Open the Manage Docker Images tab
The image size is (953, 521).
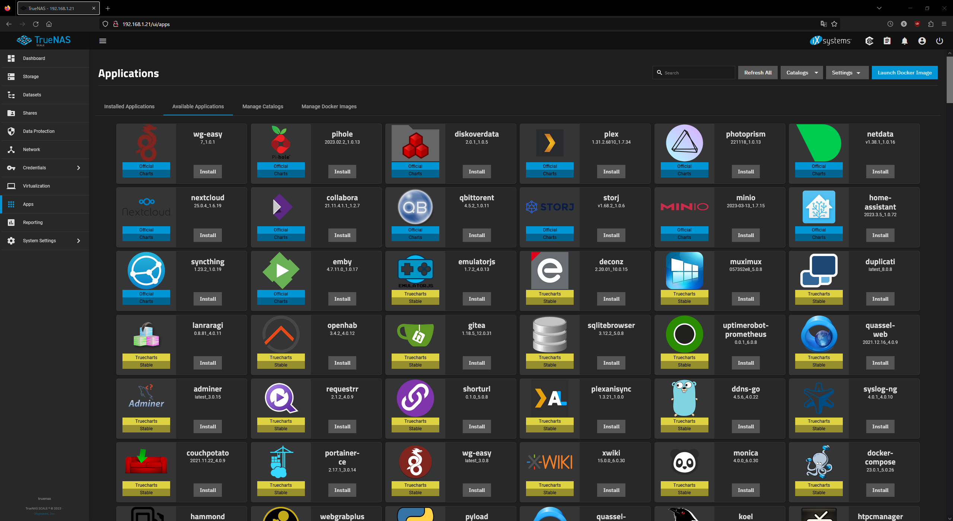tap(329, 106)
